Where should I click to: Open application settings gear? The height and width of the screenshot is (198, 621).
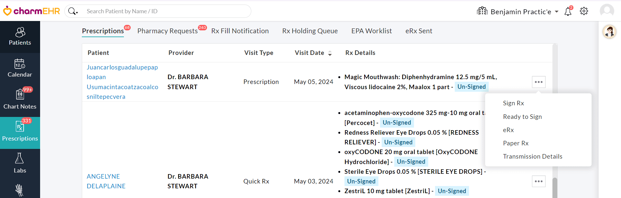coord(584,11)
